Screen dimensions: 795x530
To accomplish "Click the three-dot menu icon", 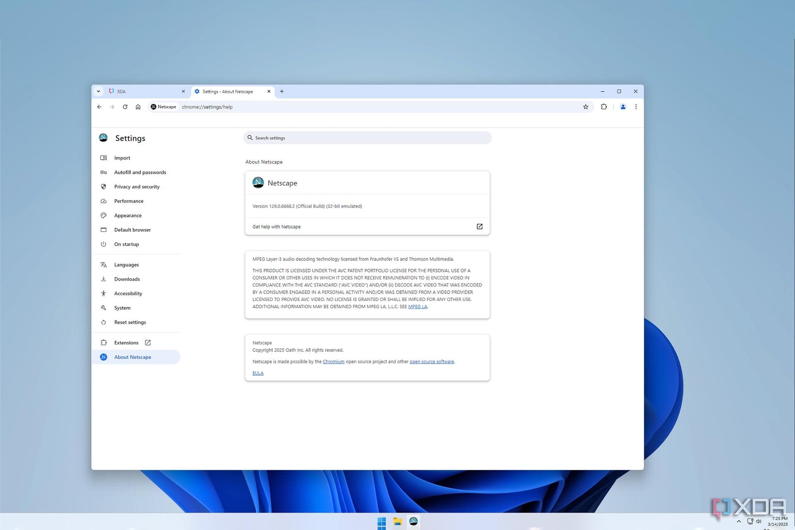I will pos(636,106).
